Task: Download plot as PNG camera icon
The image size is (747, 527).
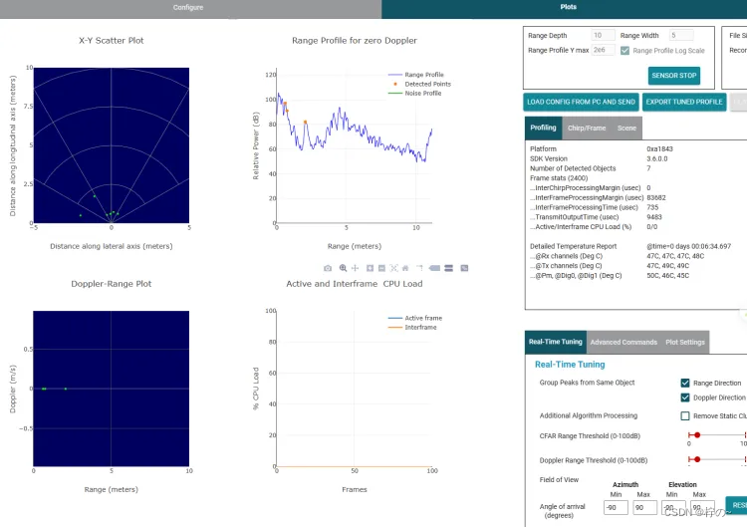Action: (x=328, y=268)
